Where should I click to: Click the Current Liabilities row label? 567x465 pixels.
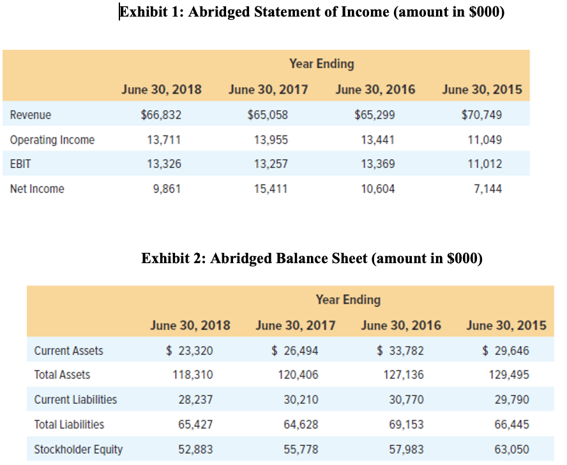(x=75, y=399)
